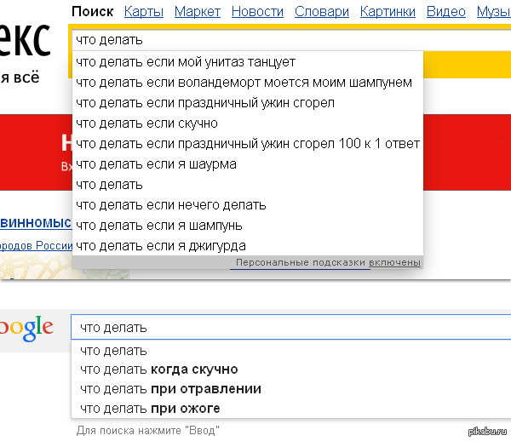
Task: Click the Yandex search input field
Action: pos(290,40)
